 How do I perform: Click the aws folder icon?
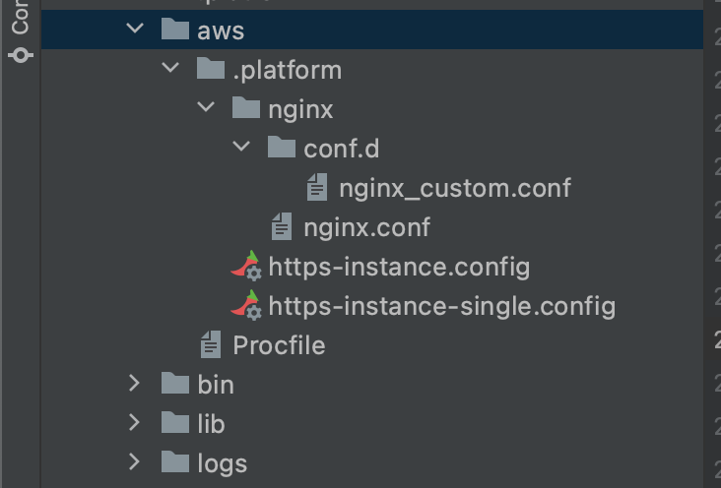(174, 30)
